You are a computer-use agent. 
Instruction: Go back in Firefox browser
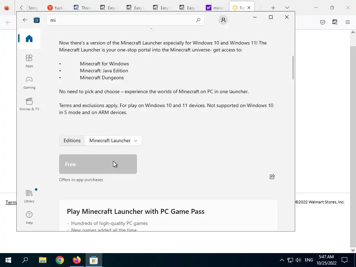point(8,22)
